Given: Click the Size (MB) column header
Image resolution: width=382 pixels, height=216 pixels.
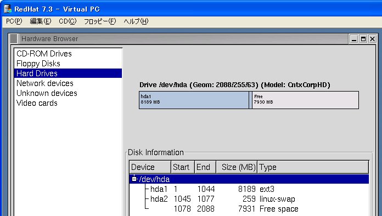Looking at the screenshot, I should coord(237,167).
